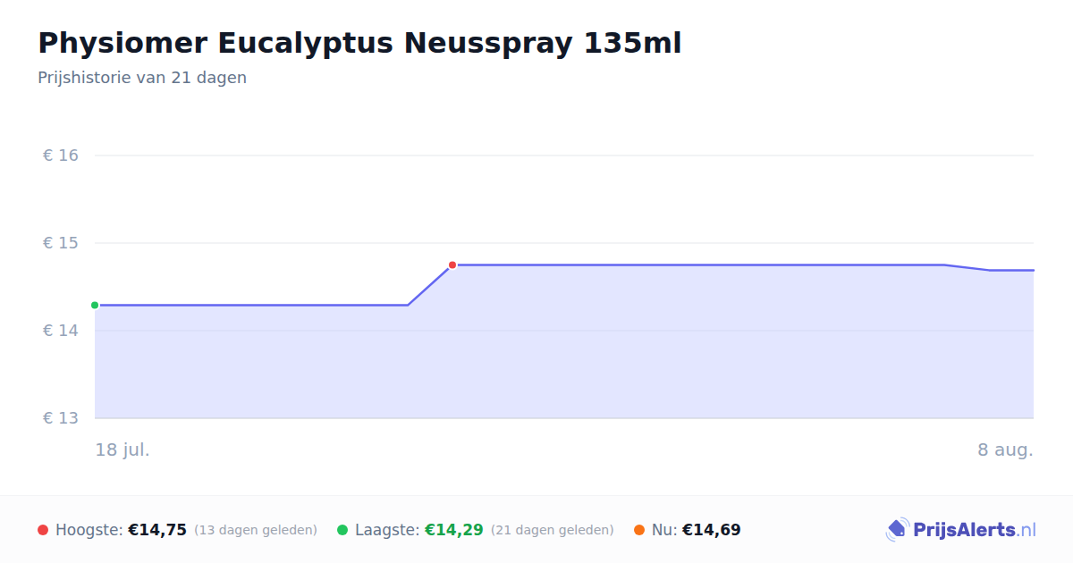Screen dimensions: 1073x563
Task: Click the green dot beside Laagste legend
Action: tap(342, 530)
